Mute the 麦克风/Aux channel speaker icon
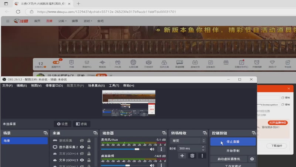296x167 pixels. point(152,149)
